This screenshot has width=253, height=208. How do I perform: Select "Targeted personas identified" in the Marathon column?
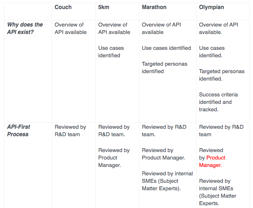coord(164,67)
